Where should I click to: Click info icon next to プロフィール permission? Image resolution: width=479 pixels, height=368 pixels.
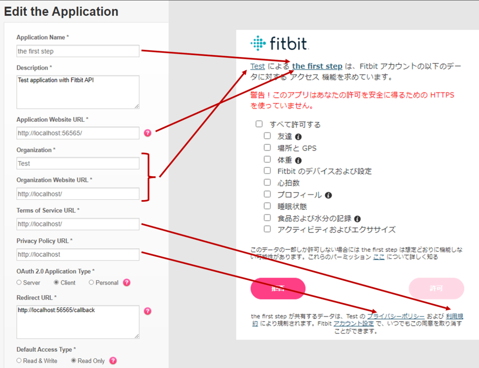[x=328, y=195]
